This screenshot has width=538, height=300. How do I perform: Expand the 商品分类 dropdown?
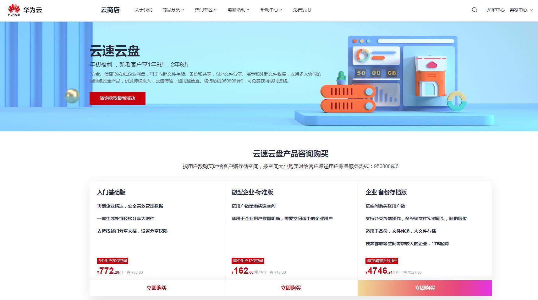(173, 10)
